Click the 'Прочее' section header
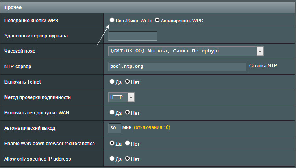Image resolution: width=296 pixels, height=168 pixels. (x=12, y=7)
